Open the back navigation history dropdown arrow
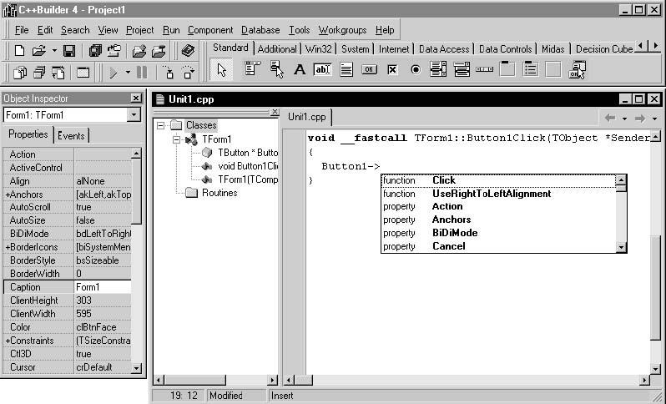666x404 pixels. click(624, 119)
